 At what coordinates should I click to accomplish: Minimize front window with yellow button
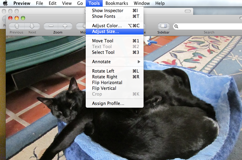coord(17,18)
